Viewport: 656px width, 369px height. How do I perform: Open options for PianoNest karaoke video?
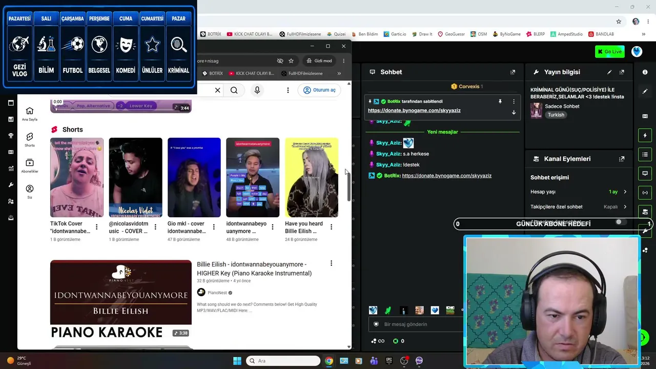[x=331, y=263]
